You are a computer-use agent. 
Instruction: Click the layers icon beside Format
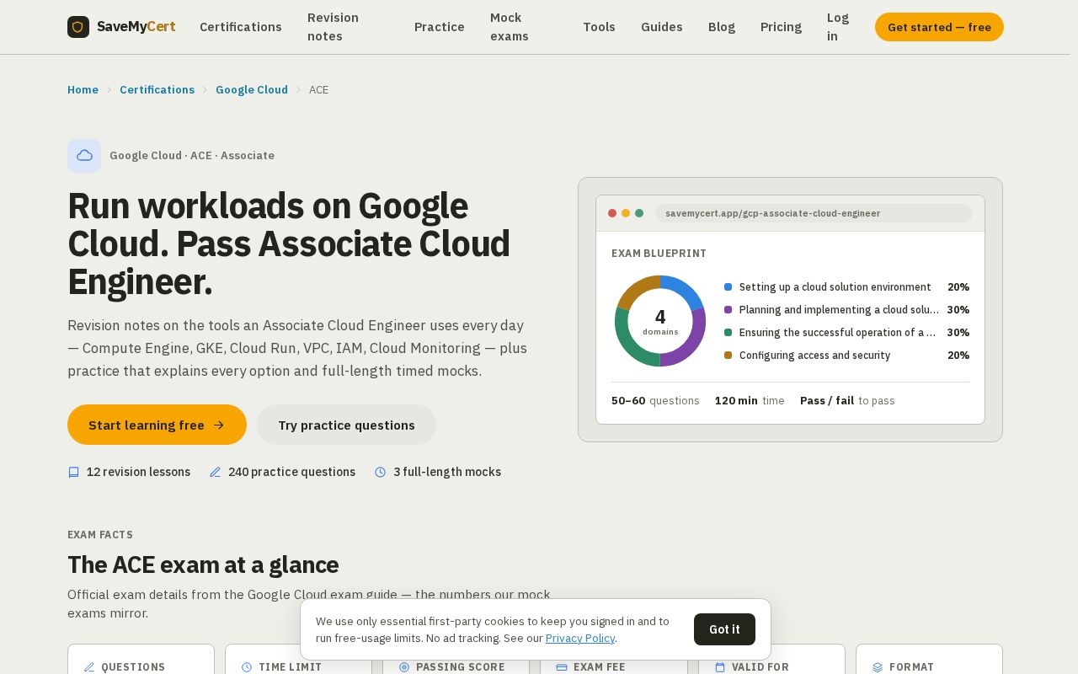coord(878,667)
